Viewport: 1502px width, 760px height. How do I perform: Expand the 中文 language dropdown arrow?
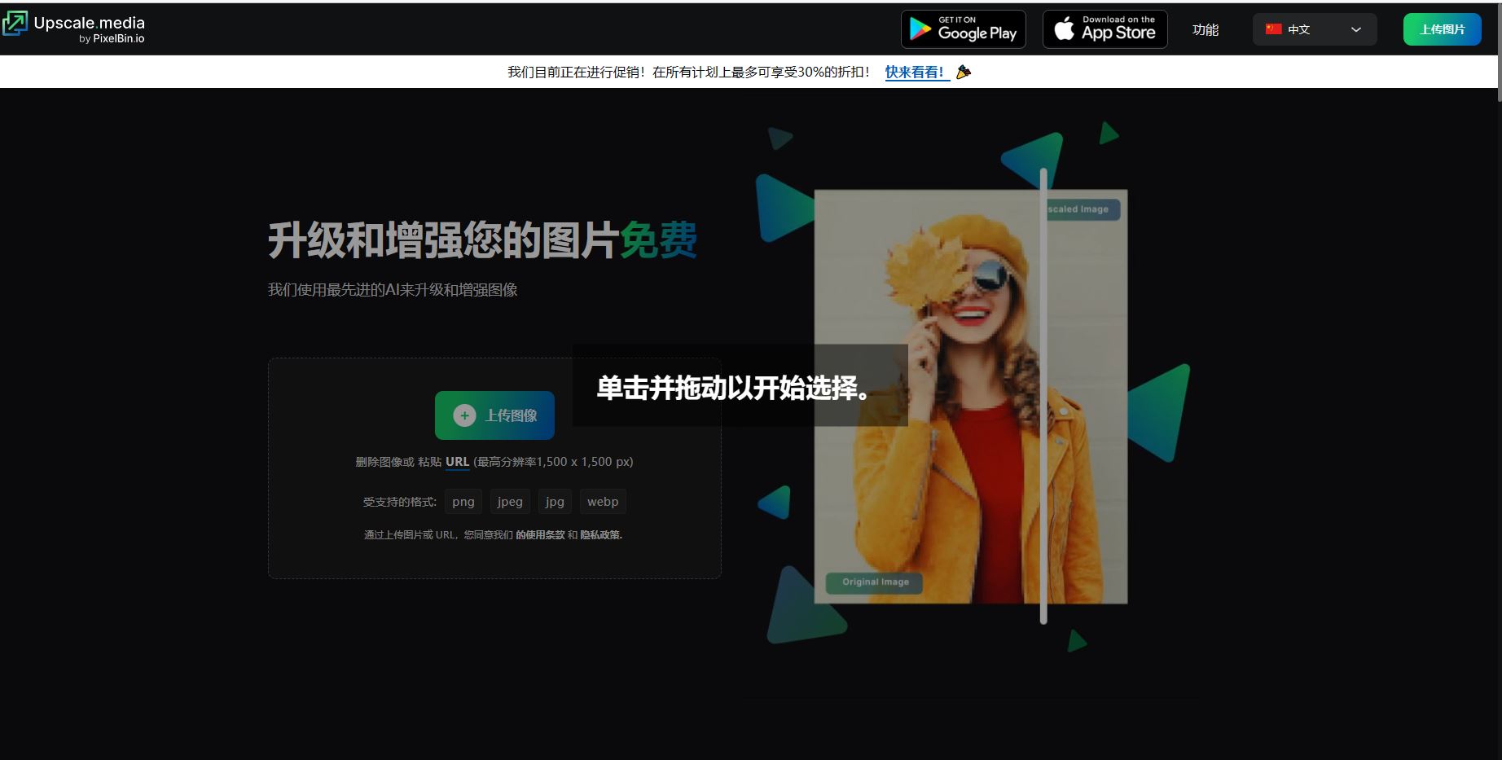pos(1356,29)
